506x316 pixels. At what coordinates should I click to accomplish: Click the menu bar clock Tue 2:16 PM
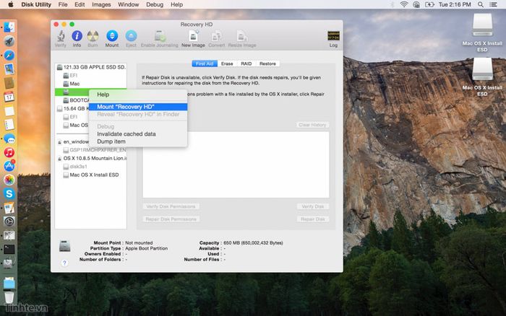click(x=455, y=4)
